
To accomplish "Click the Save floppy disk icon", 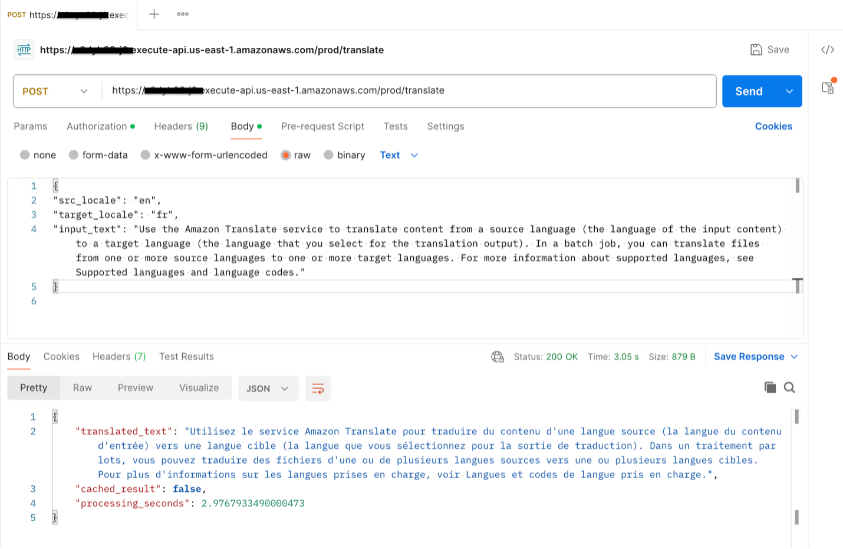I will (756, 50).
